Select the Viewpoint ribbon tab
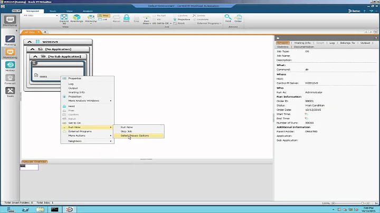 (33, 11)
